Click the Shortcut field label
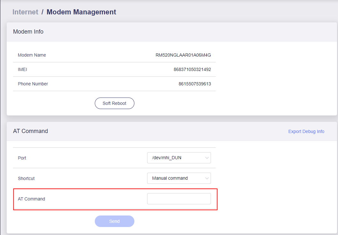This screenshot has height=235, width=338. click(x=26, y=178)
